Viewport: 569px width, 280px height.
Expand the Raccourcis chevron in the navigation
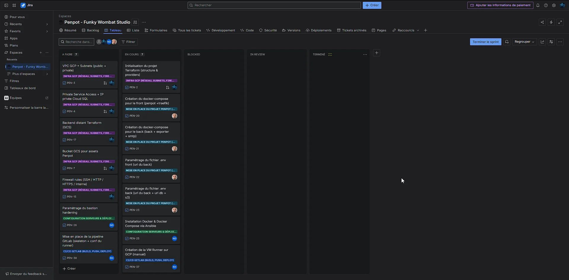point(418,30)
